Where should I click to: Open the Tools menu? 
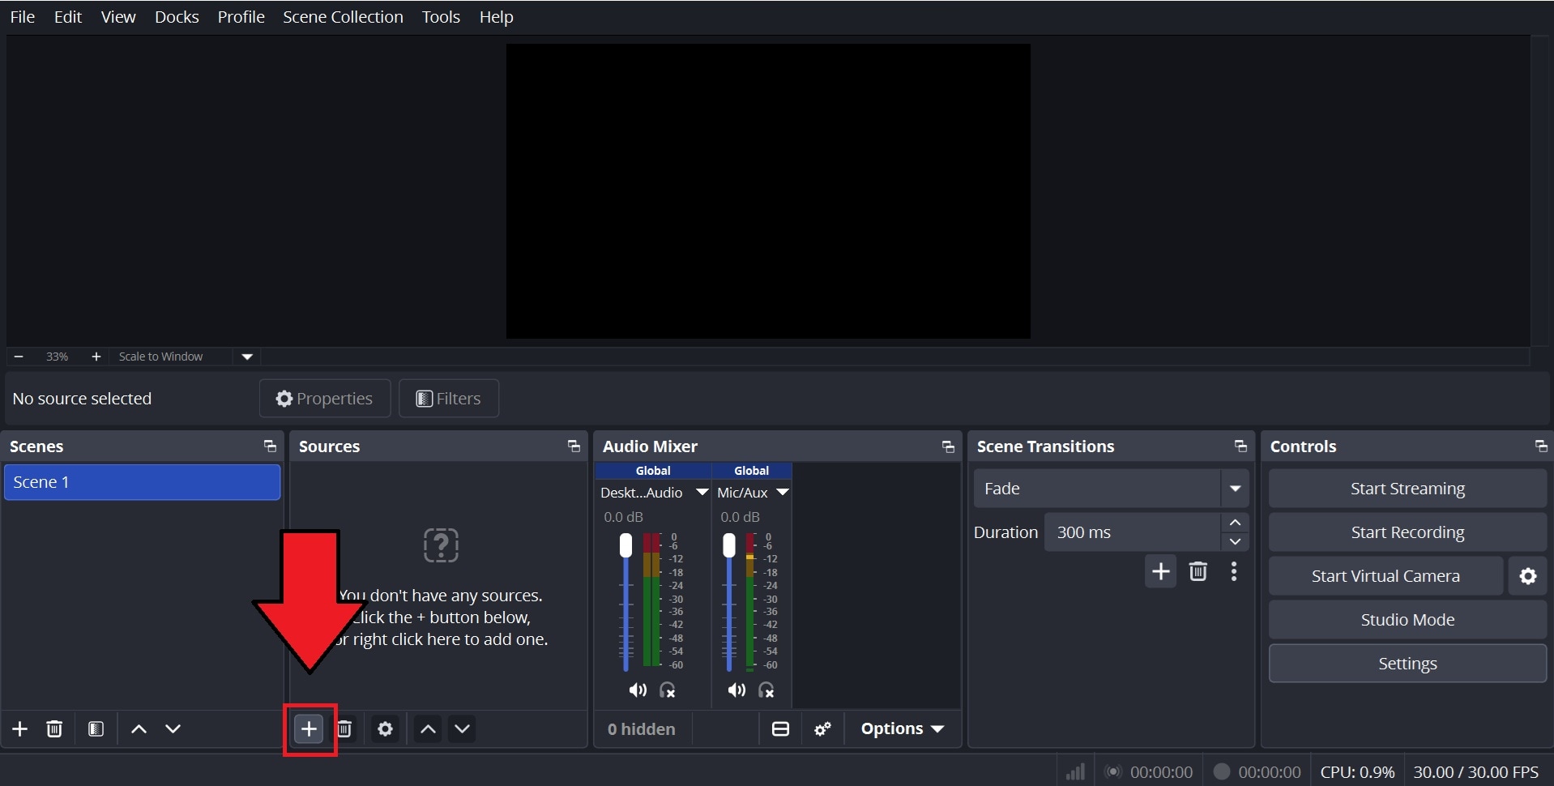tap(441, 17)
